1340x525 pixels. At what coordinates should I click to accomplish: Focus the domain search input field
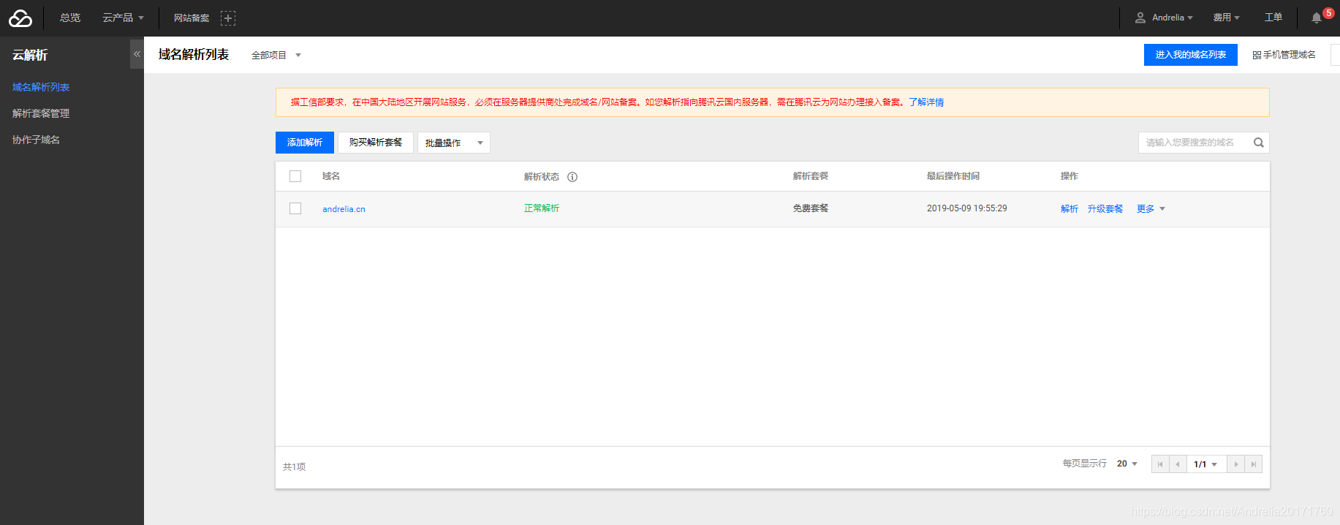(1196, 143)
